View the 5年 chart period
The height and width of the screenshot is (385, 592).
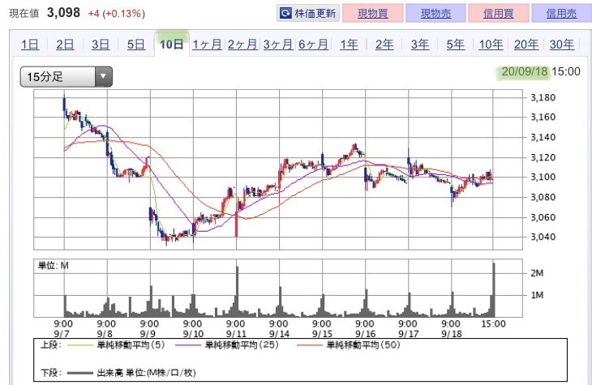click(x=455, y=44)
